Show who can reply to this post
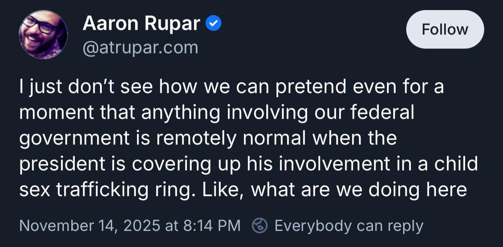The height and width of the screenshot is (247, 503). 349,226
